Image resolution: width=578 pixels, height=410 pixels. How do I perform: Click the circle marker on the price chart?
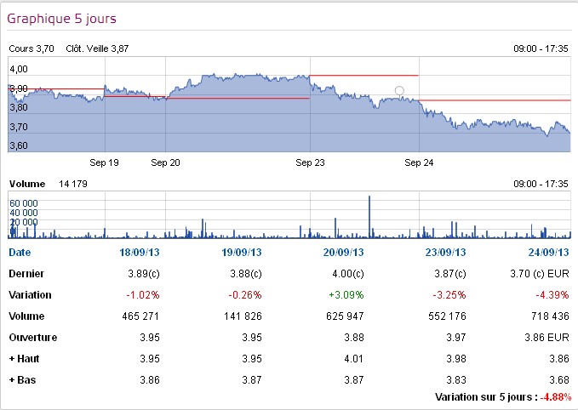click(x=399, y=90)
